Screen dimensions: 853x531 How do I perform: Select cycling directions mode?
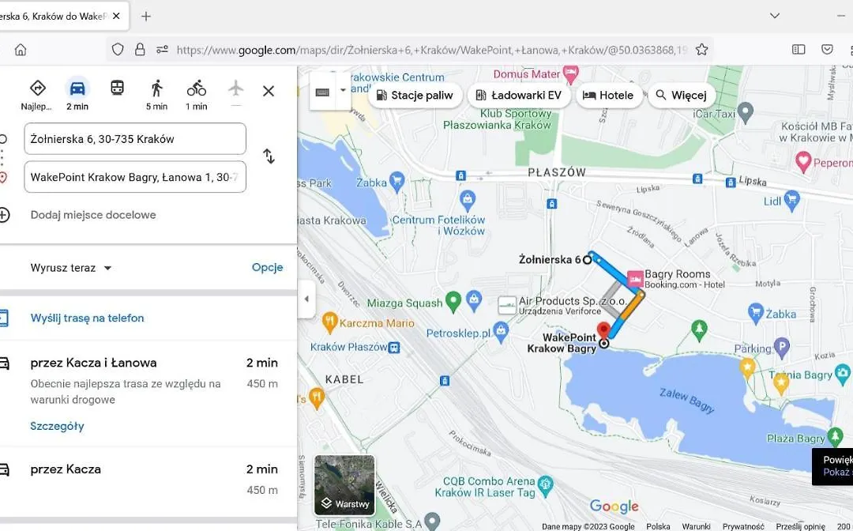coord(197,88)
